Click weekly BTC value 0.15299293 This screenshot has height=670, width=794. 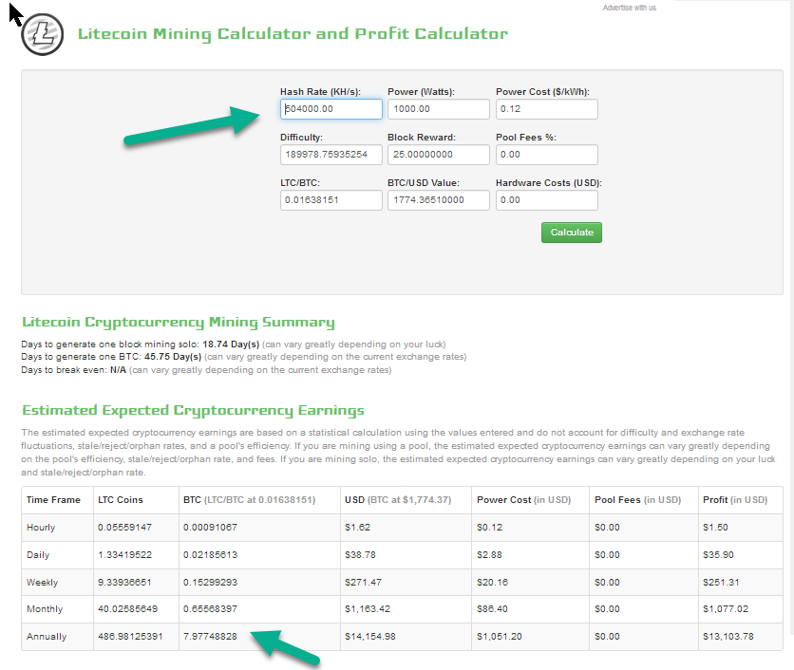tap(210, 583)
